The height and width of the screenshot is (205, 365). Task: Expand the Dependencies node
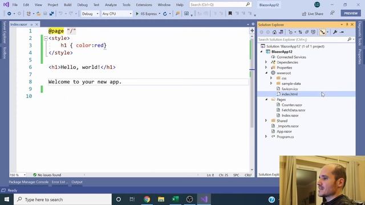point(266,62)
